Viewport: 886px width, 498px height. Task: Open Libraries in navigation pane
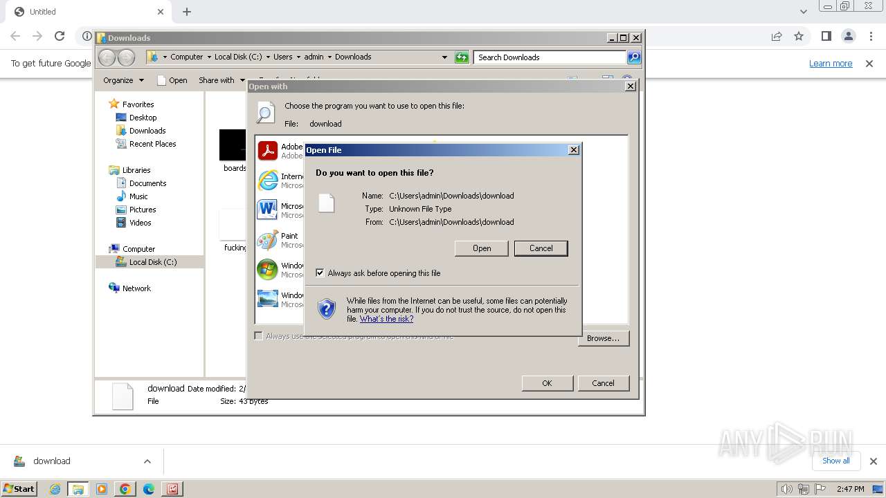(x=136, y=170)
